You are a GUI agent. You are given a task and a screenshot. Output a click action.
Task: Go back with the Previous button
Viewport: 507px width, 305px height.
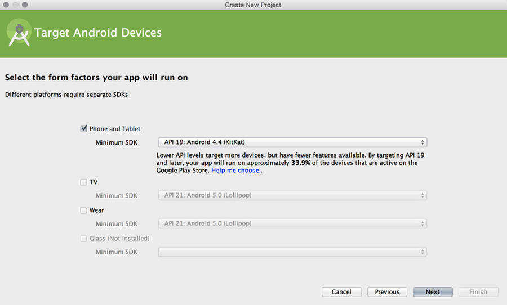point(387,291)
